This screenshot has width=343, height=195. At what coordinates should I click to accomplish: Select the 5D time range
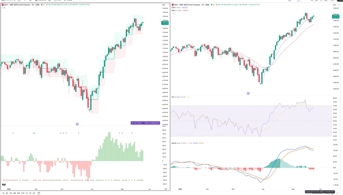click(x=7, y=193)
